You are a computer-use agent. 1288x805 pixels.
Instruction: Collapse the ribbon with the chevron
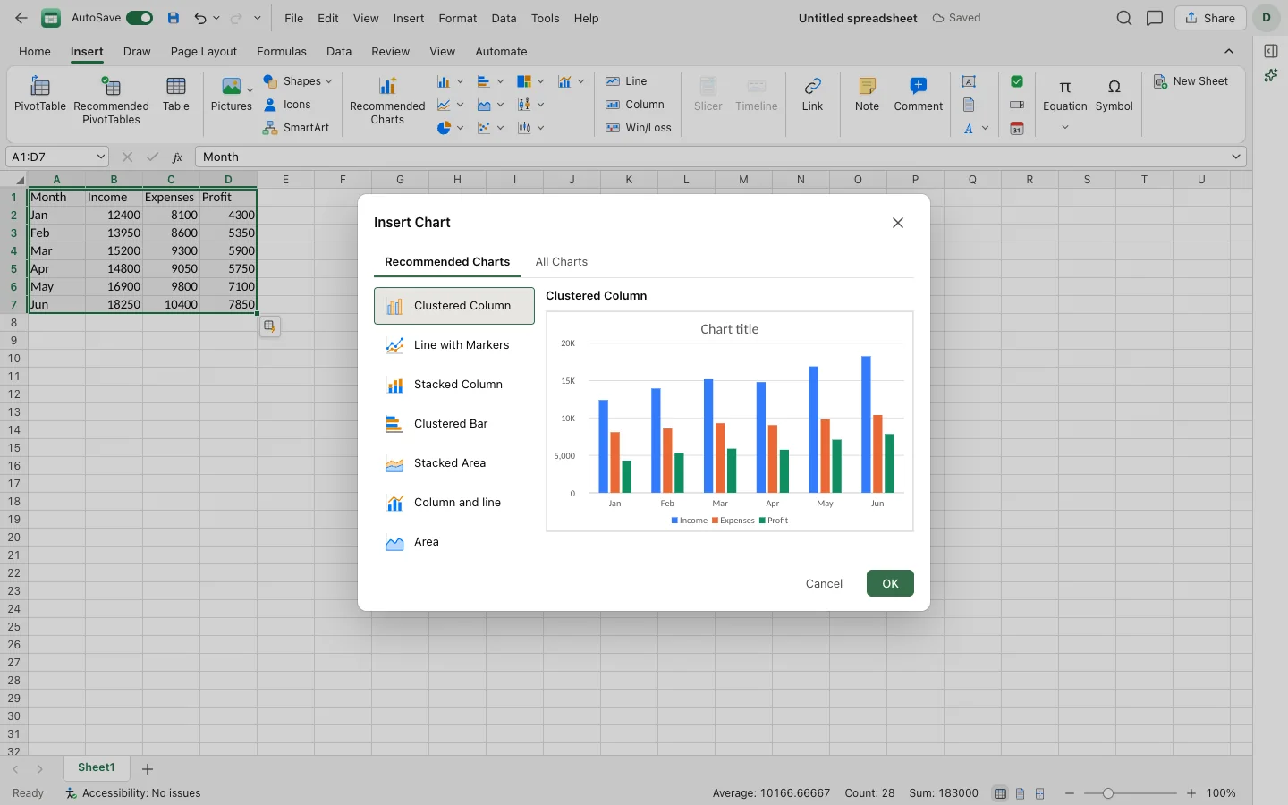coord(1228,51)
